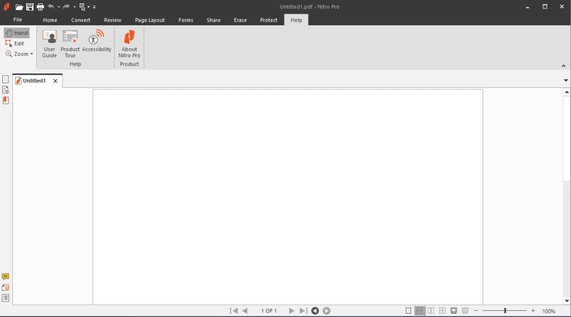Select the Hand tool
The height and width of the screenshot is (317, 571).
(x=17, y=33)
